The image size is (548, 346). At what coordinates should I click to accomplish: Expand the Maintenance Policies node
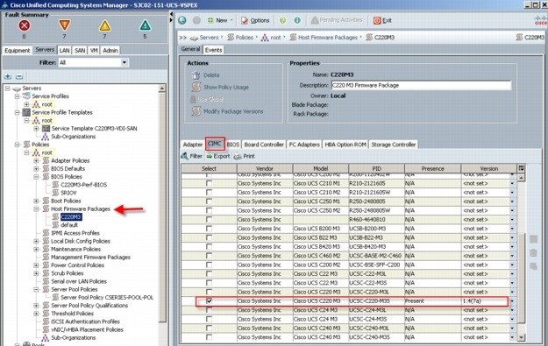pos(36,249)
